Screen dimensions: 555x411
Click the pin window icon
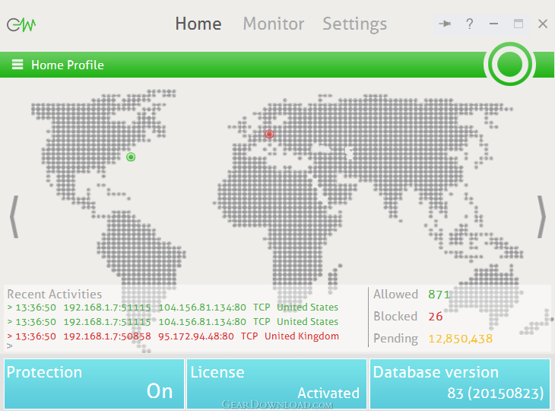pos(446,24)
